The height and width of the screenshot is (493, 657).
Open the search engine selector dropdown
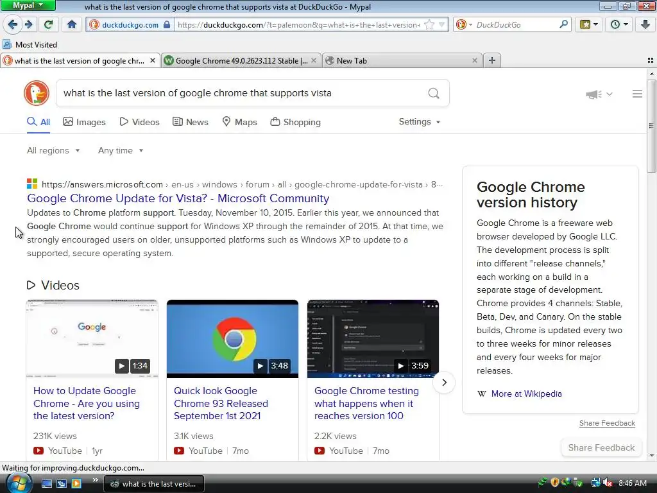pos(465,25)
